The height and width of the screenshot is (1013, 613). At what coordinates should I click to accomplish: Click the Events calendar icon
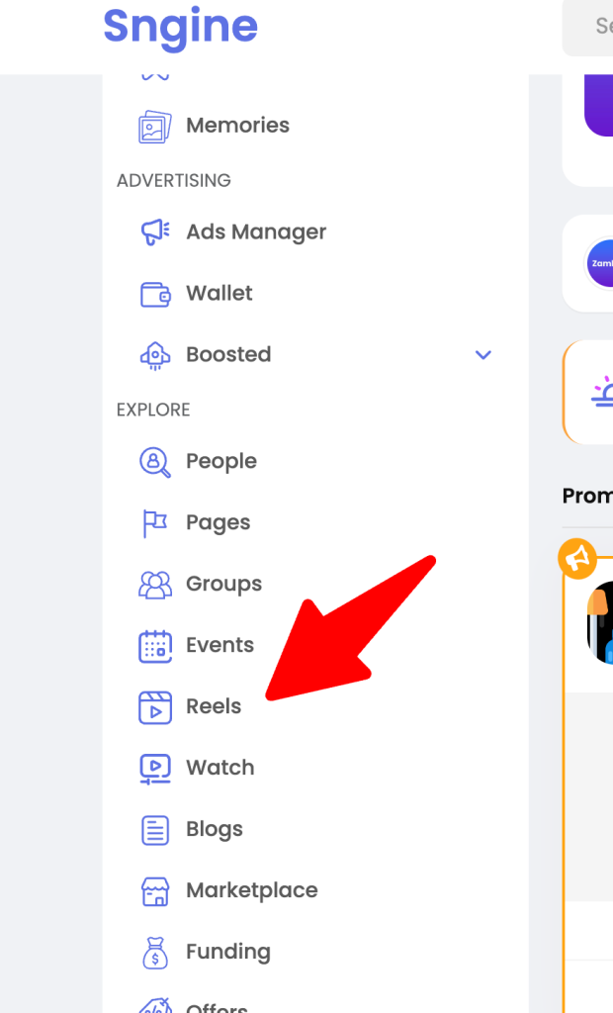pyautogui.click(x=155, y=646)
